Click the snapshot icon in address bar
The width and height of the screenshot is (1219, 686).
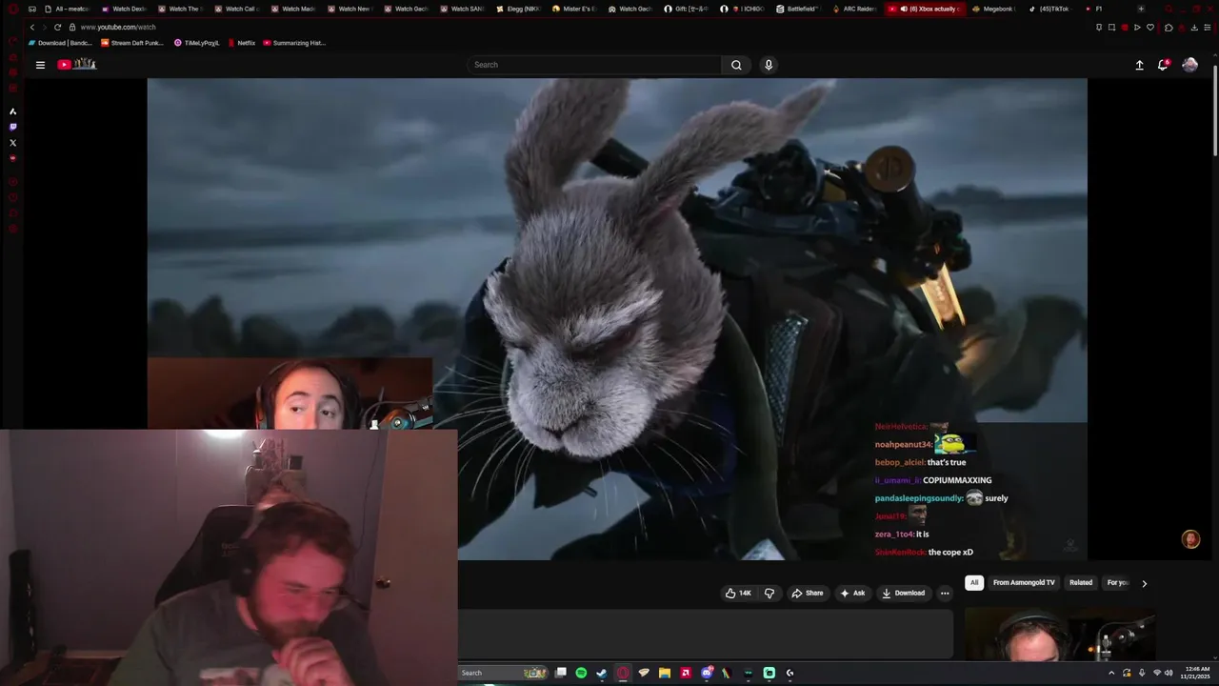point(1111,27)
